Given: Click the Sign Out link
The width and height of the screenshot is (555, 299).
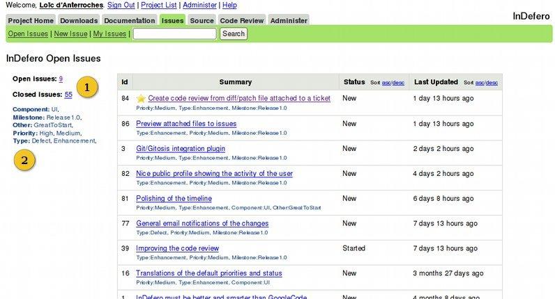Looking at the screenshot, I should (121, 5).
